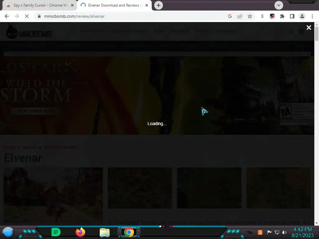The width and height of the screenshot is (319, 239).
Task: Launch Firefox from the taskbar
Action: coord(80,232)
